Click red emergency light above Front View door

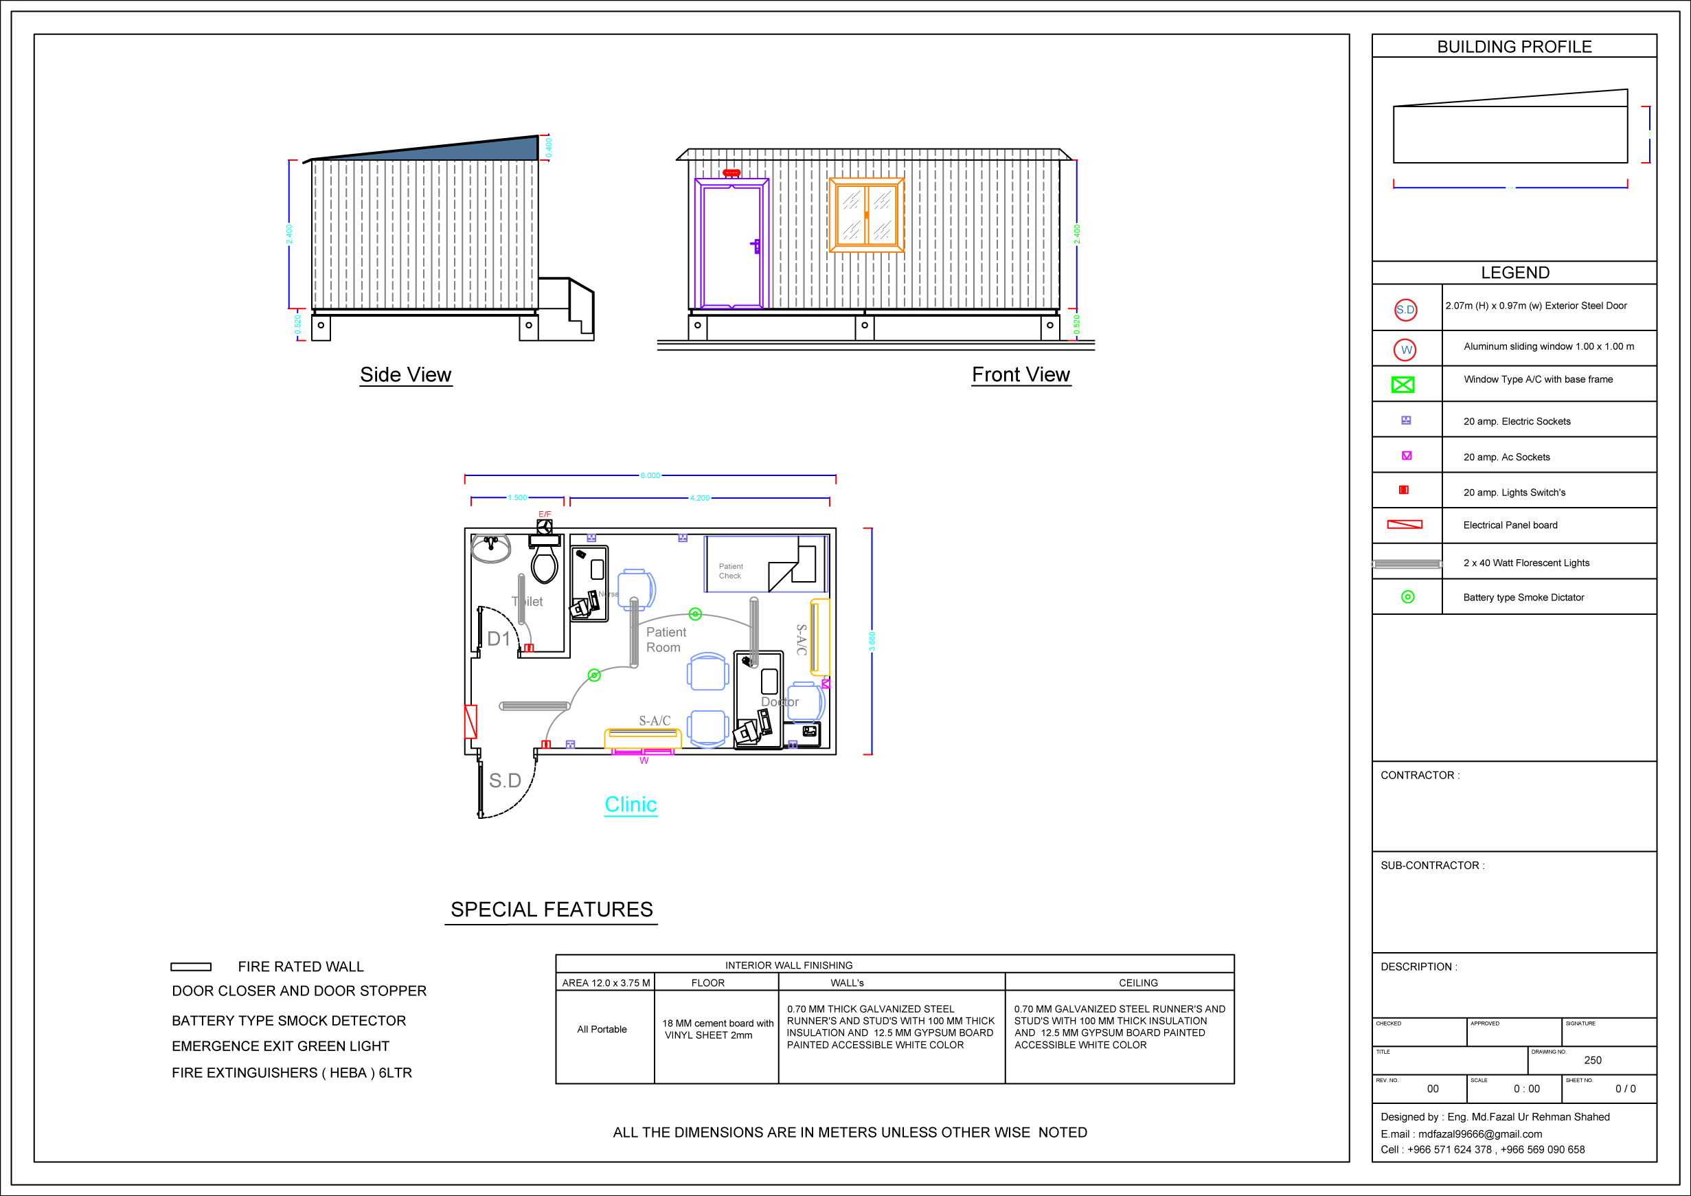(731, 173)
